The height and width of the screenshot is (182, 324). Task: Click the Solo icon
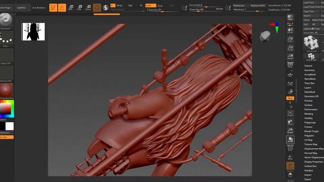point(290,174)
